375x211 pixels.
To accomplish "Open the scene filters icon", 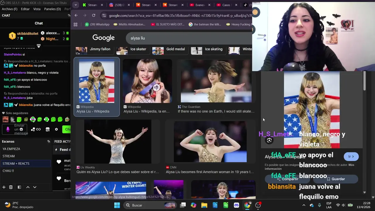I will [x=19, y=187].
